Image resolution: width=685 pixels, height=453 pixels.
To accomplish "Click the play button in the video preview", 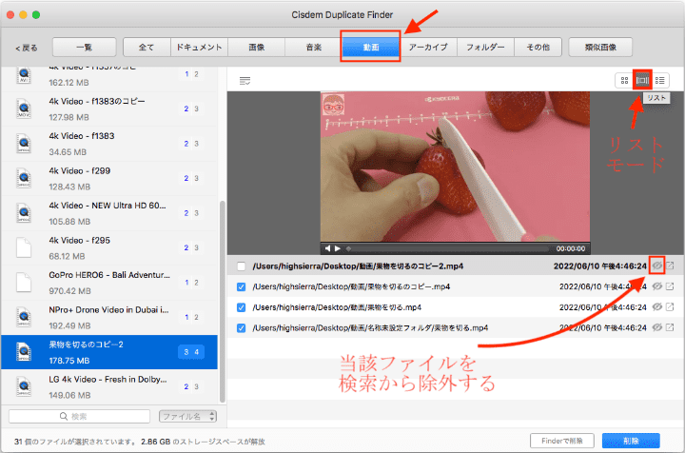I will (x=338, y=248).
